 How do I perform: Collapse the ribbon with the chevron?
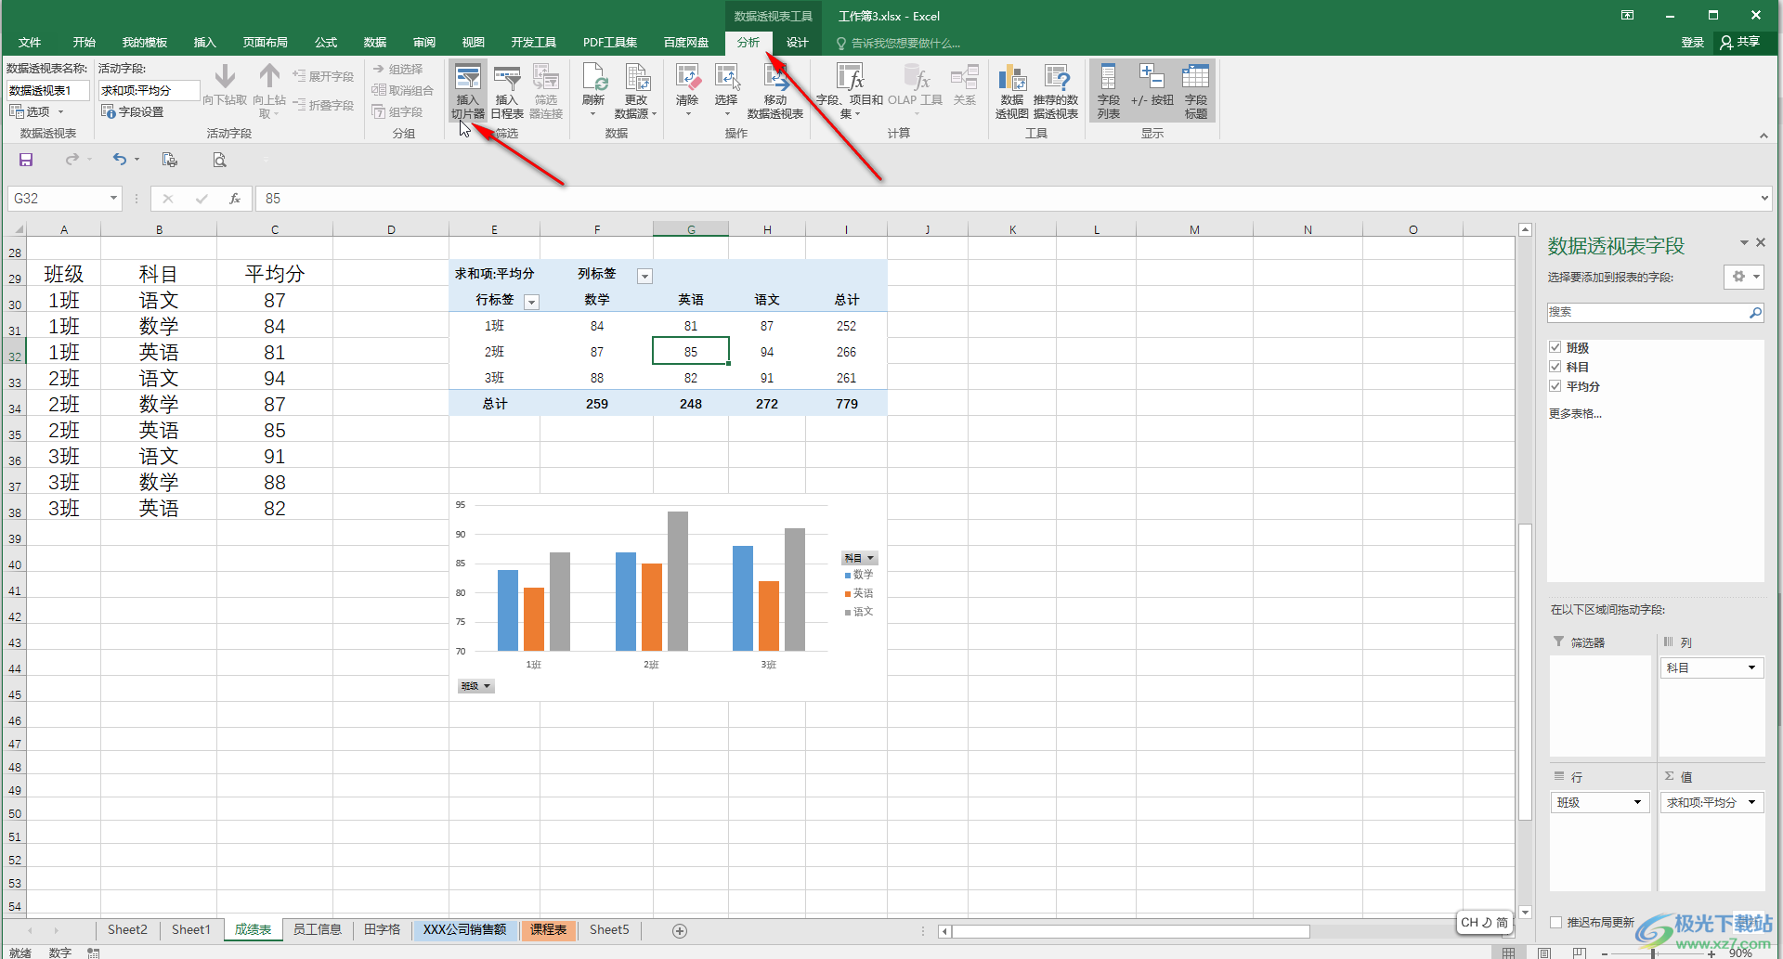pyautogui.click(x=1763, y=136)
